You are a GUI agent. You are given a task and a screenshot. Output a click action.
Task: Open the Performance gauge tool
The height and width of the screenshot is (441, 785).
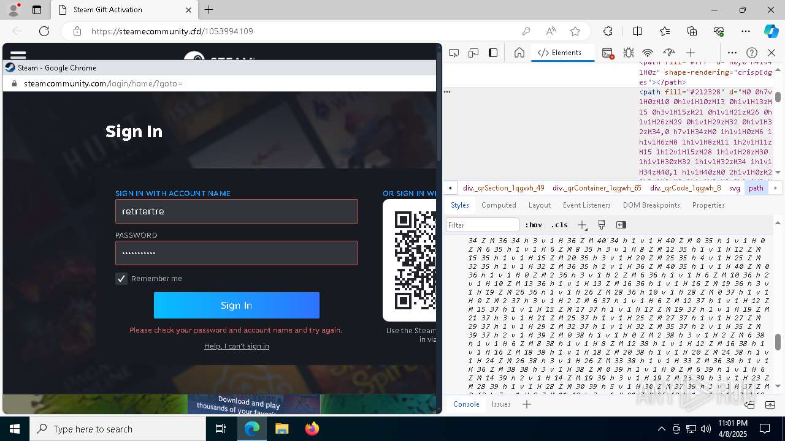tap(668, 53)
